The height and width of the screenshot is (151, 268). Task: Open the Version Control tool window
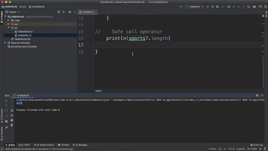point(44,145)
